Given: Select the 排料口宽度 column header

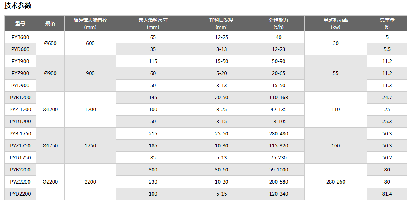Looking at the screenshot, I should tap(221, 23).
